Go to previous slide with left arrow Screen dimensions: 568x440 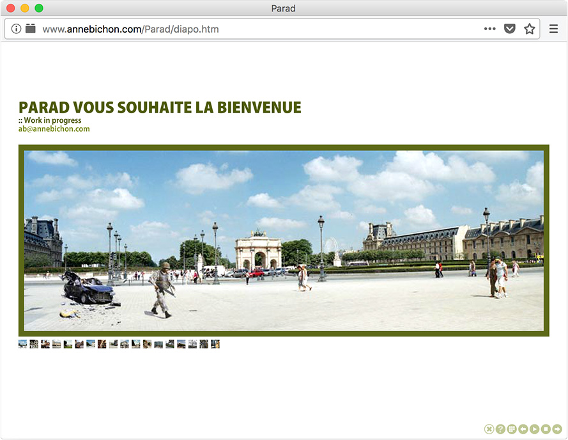[523, 429]
